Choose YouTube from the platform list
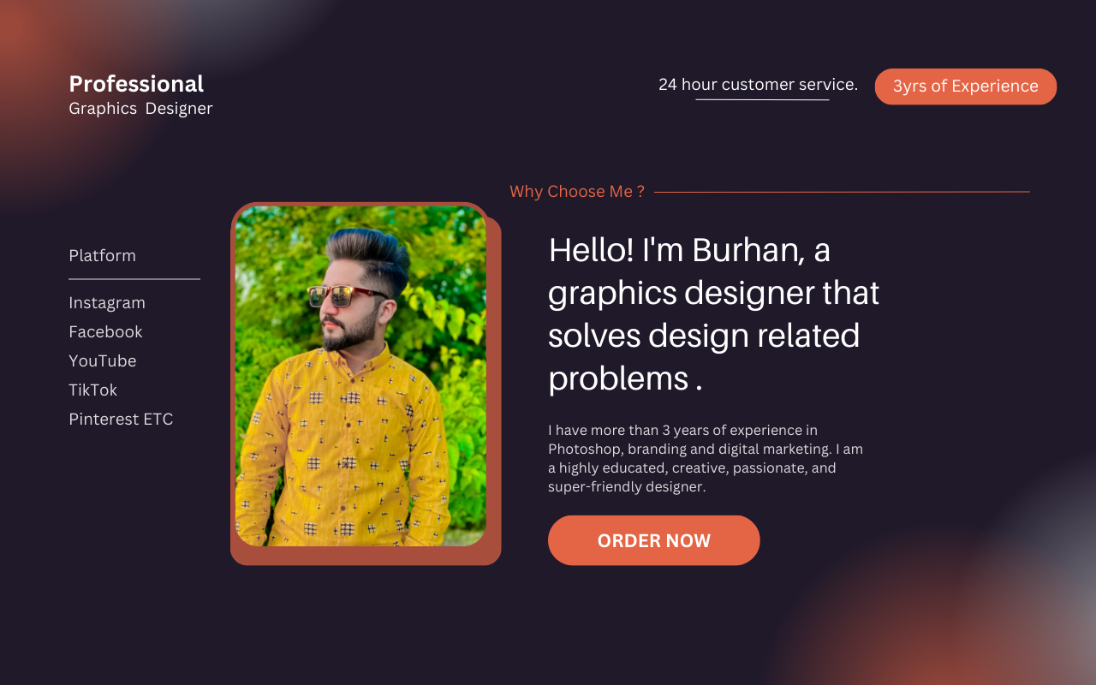This screenshot has height=685, width=1096. point(103,361)
